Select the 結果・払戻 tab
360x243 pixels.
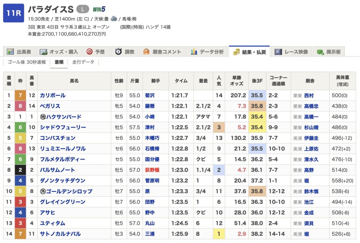(249, 52)
